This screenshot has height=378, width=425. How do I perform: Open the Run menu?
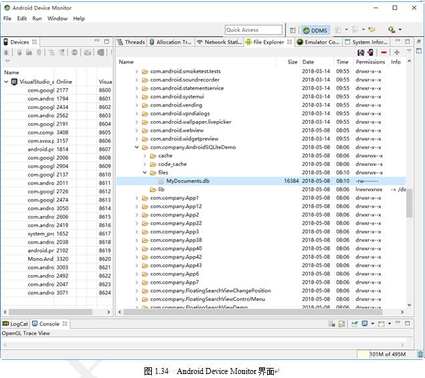(x=37, y=19)
